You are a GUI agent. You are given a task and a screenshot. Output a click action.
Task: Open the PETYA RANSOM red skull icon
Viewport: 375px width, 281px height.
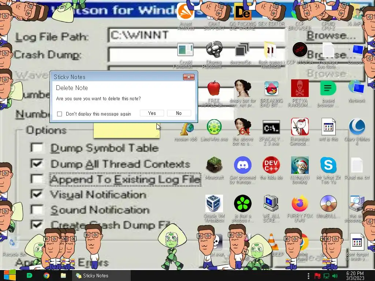point(300,88)
